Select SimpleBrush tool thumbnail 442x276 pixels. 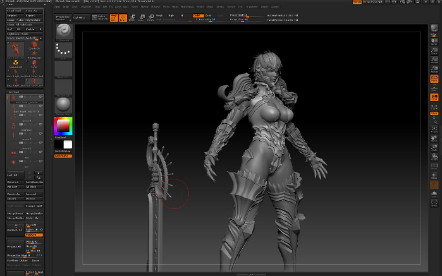tap(16, 64)
